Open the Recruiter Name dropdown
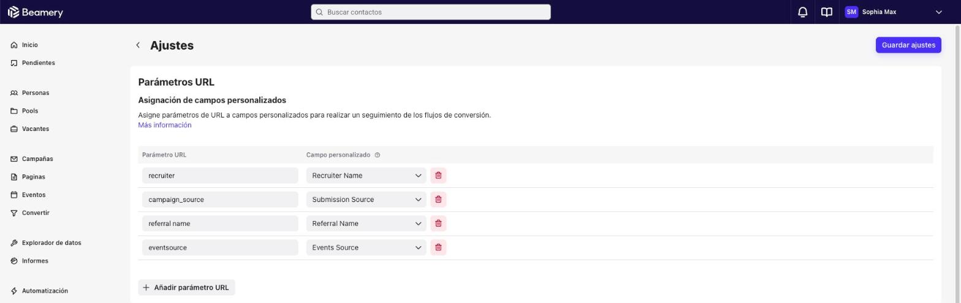The image size is (961, 303). pyautogui.click(x=366, y=176)
